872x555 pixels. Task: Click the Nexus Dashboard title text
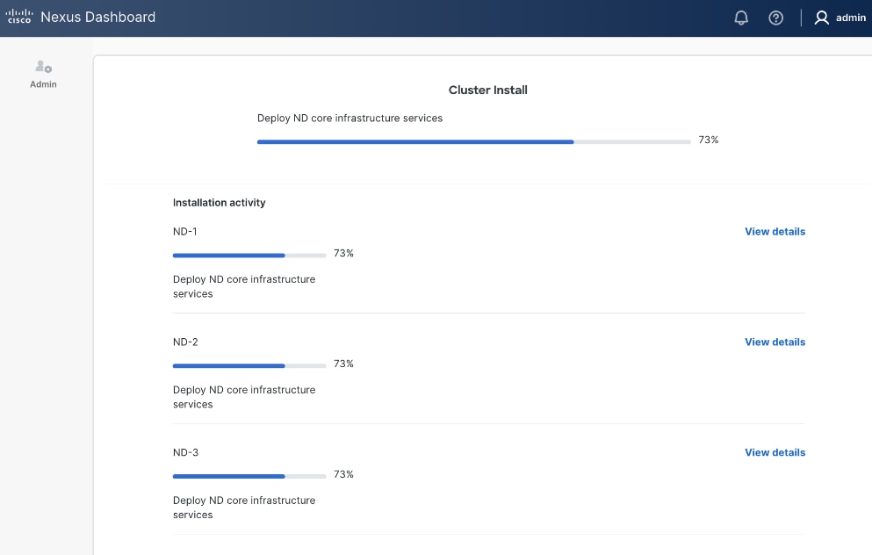[x=97, y=17]
